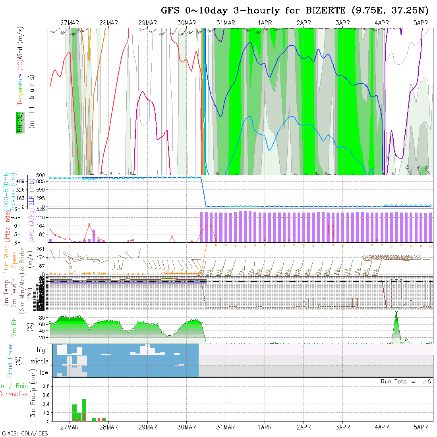
Task: Select the 27MAR date label at top
Action: click(70, 23)
